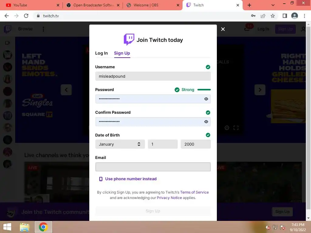Open the Privacy Notice link

pyautogui.click(x=169, y=198)
